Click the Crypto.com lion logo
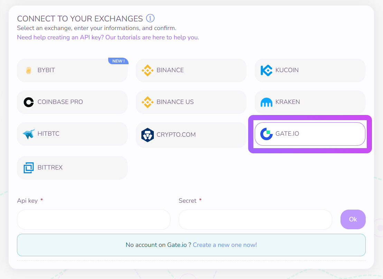This screenshot has height=279, width=383. tap(148, 135)
